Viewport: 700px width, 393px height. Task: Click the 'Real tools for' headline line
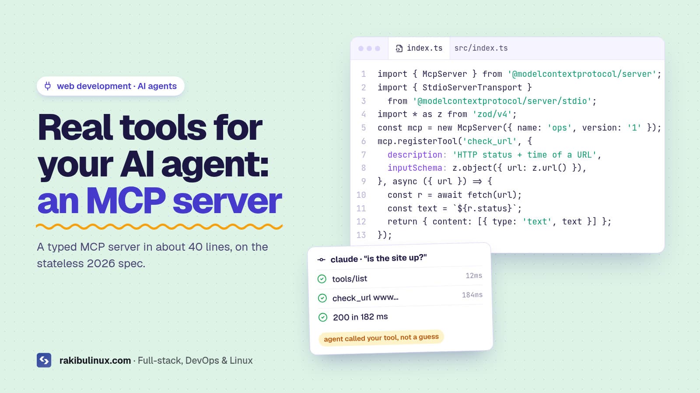[150, 127]
